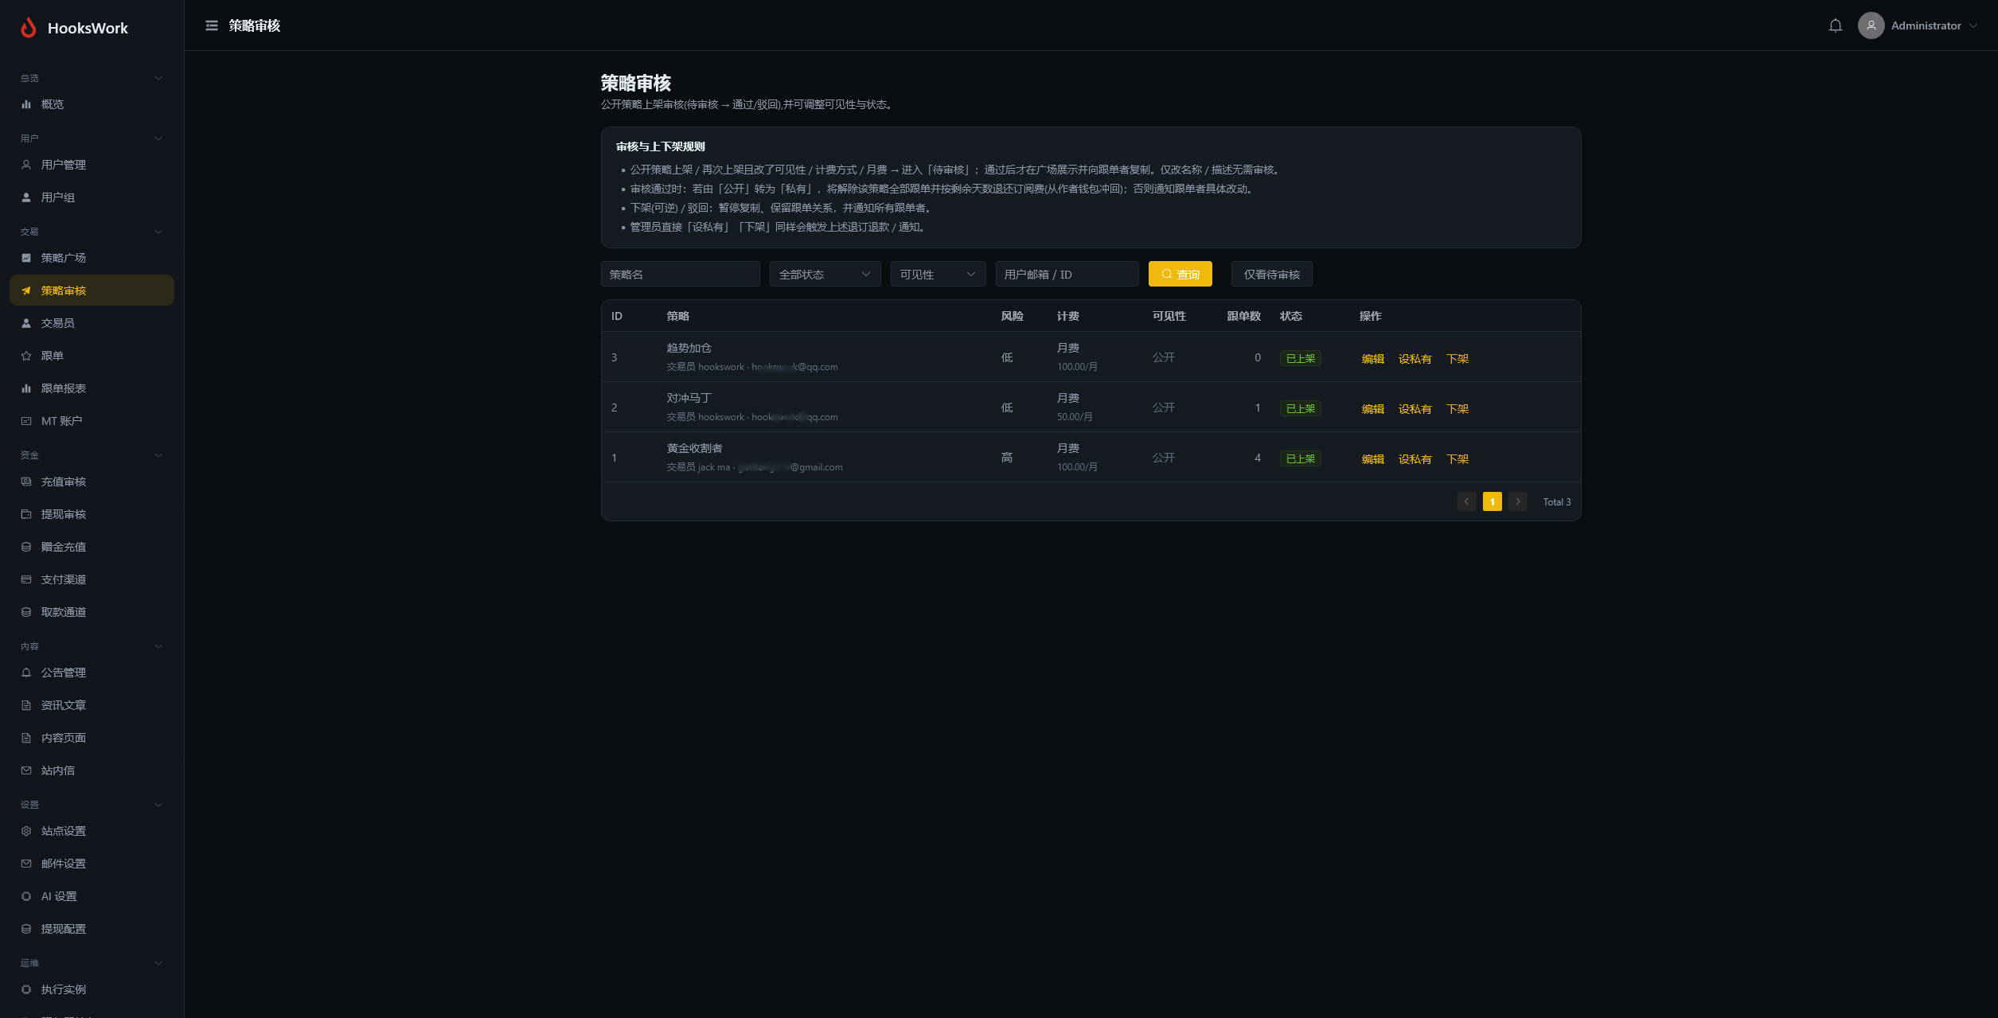Screen dimensions: 1998x1018
Task: Open the 跟单报表 menu item
Action: pos(92,388)
